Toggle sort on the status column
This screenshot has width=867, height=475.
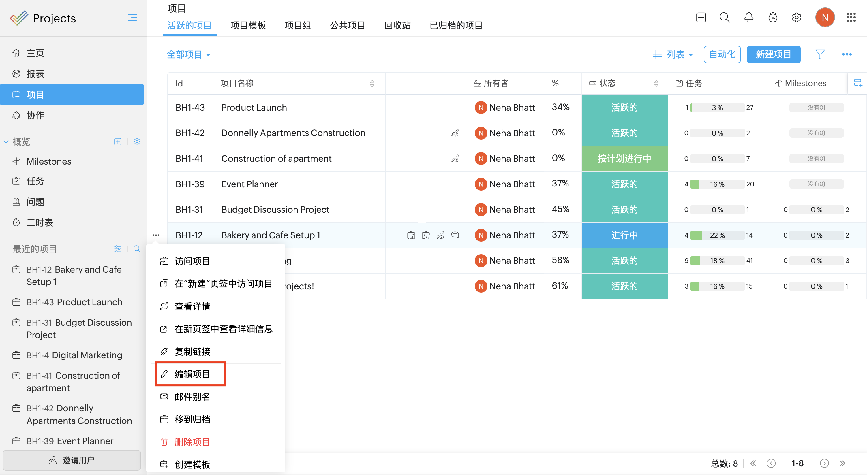pos(656,83)
